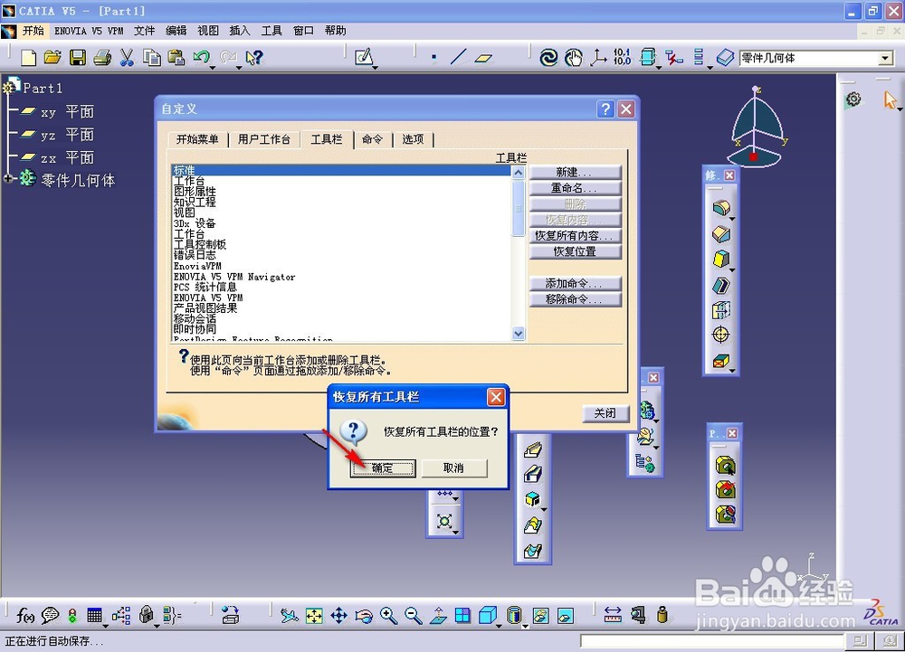Select the Pan arrows icon
Viewport: 905px width, 652px height.
pyautogui.click(x=338, y=616)
